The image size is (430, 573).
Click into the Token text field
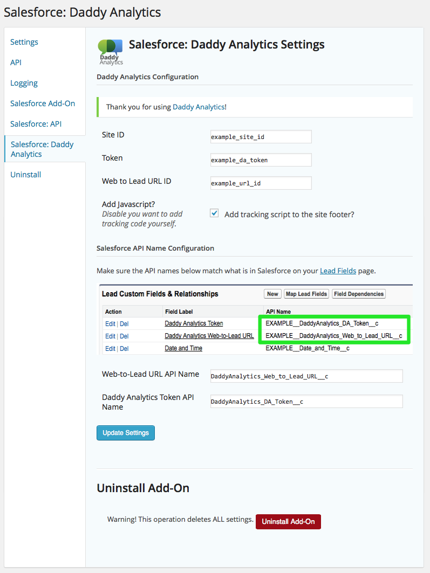[261, 160]
